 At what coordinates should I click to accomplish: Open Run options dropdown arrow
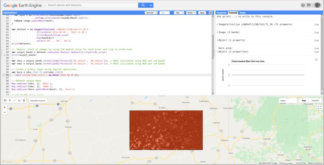point(183,13)
